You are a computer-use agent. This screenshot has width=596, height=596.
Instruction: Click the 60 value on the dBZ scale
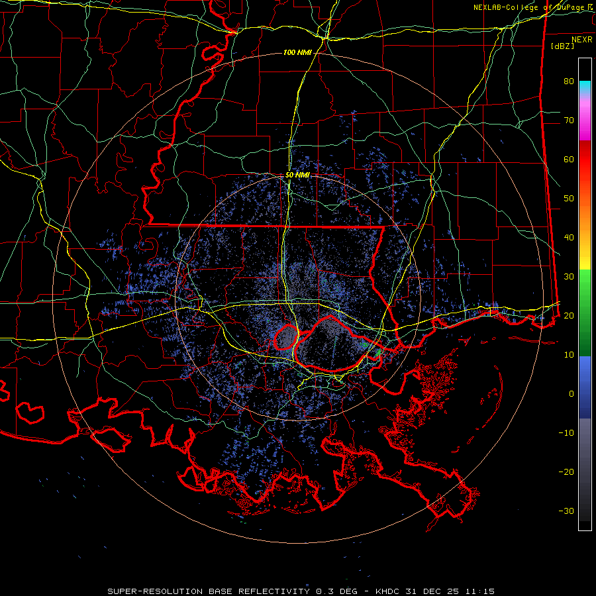(569, 160)
